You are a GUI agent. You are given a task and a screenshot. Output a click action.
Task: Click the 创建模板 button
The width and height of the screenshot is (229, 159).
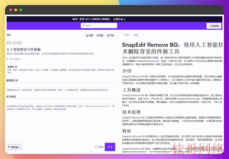click(214, 26)
